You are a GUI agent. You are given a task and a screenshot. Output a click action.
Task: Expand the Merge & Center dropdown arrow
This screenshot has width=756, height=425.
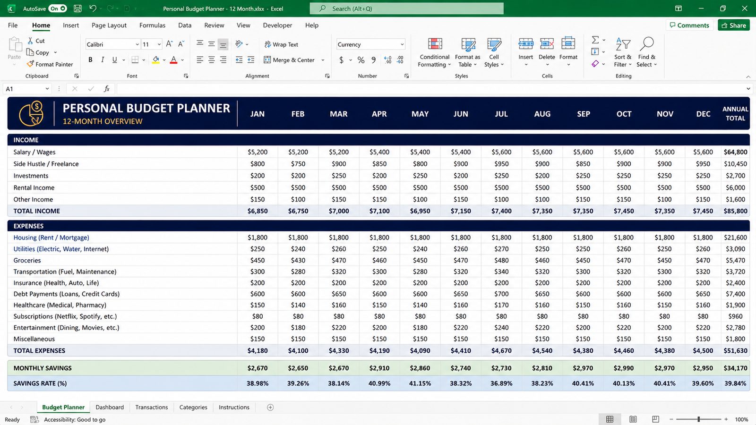(323, 60)
